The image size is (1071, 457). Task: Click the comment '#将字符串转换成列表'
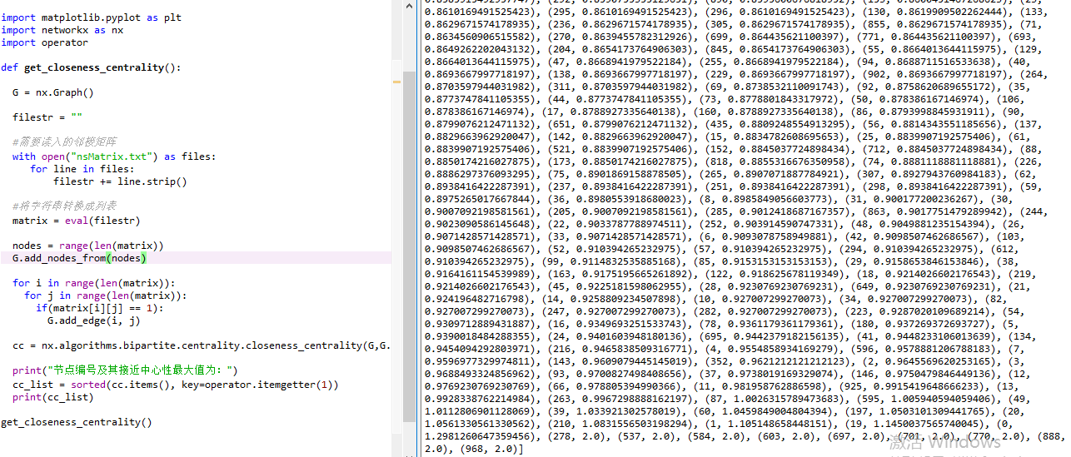(64, 206)
